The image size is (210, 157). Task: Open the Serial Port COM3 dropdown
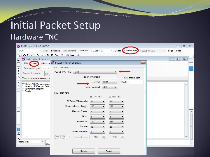(116, 82)
